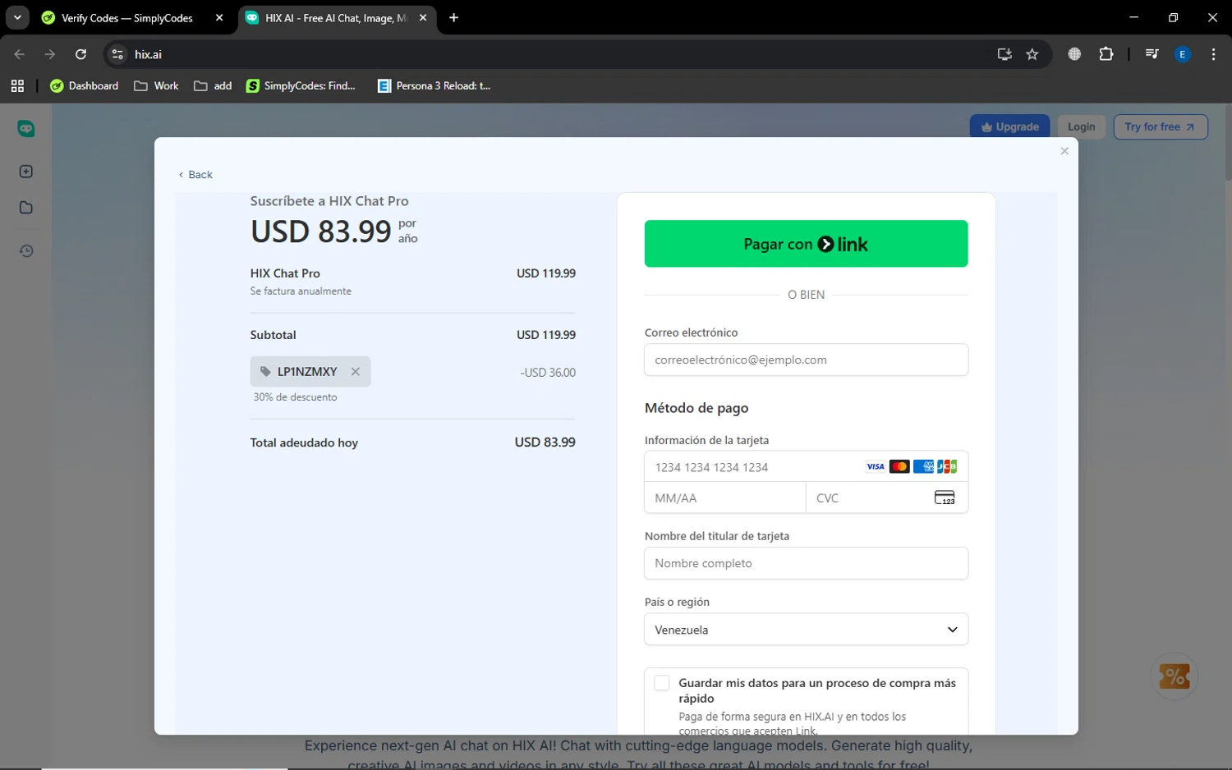Click the HIX AI logo in sidebar
This screenshot has width=1232, height=770.
[26, 129]
